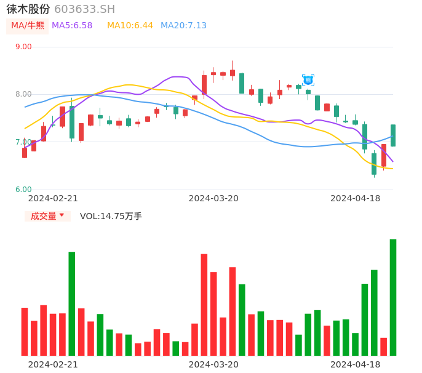Click the red dropdown arrow beside 成交量
Screen dimensions: 422x373
click(x=62, y=215)
